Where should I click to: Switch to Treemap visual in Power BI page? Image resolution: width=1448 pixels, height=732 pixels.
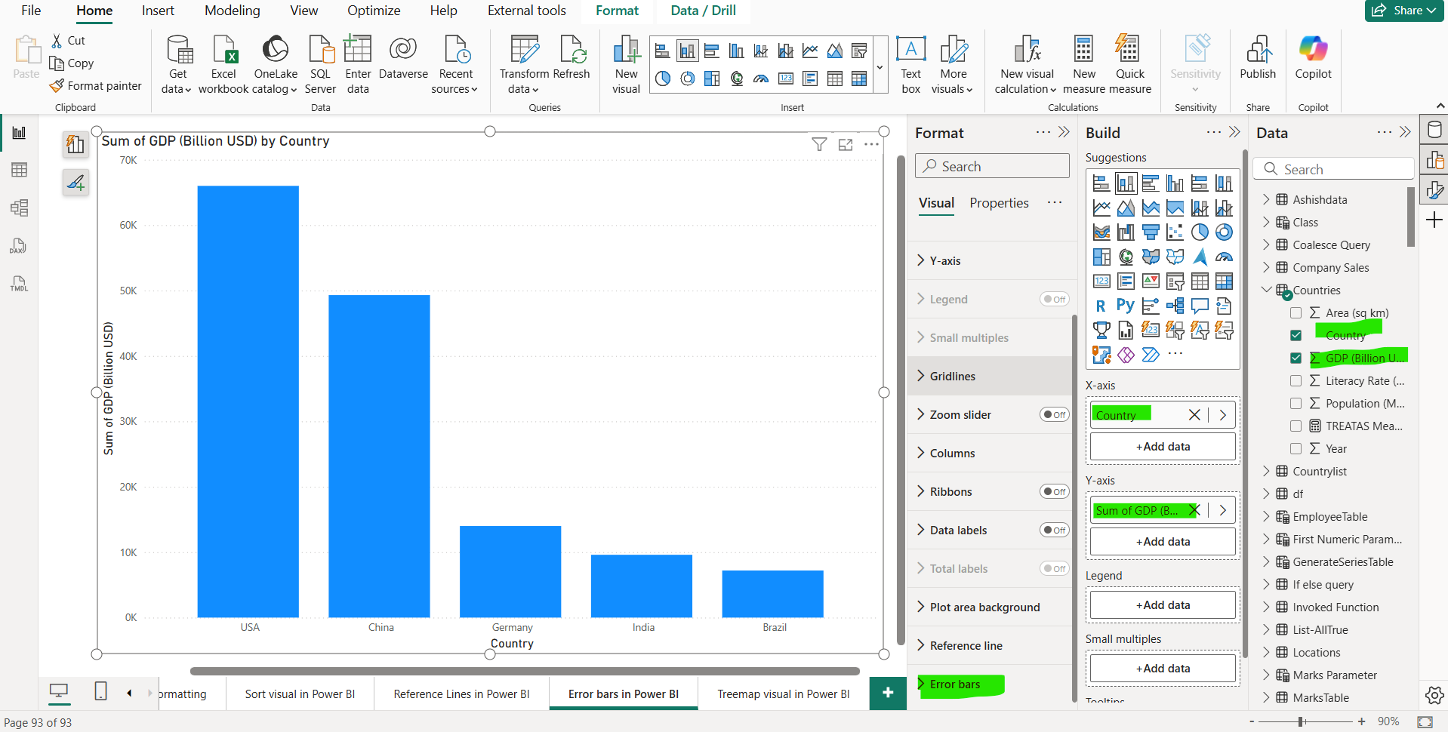tap(783, 694)
